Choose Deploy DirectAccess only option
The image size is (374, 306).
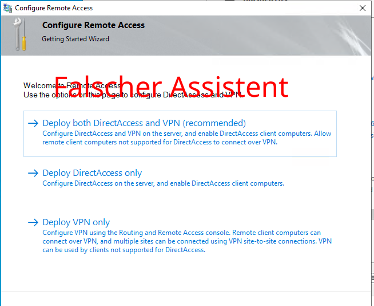[92, 173]
